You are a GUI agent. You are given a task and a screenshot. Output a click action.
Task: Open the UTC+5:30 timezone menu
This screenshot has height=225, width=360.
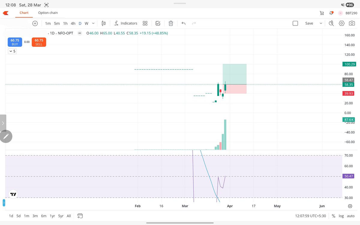point(310,216)
